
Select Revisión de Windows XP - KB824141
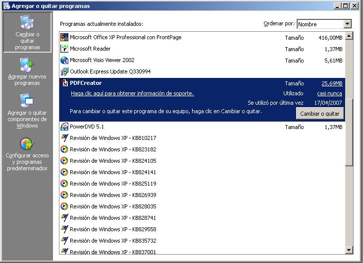point(202,172)
